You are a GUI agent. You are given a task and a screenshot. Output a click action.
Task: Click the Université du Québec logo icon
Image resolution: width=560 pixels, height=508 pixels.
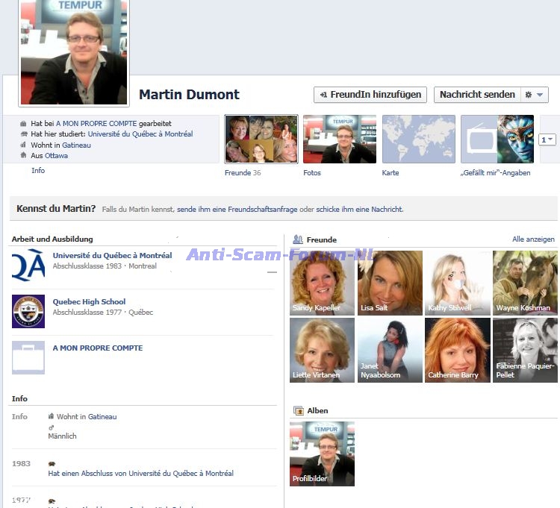click(28, 266)
